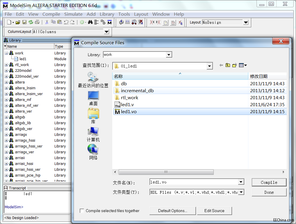This screenshot has width=296, height=224.
Task: Enable Compile selected files together checkbox
Action: [82, 211]
